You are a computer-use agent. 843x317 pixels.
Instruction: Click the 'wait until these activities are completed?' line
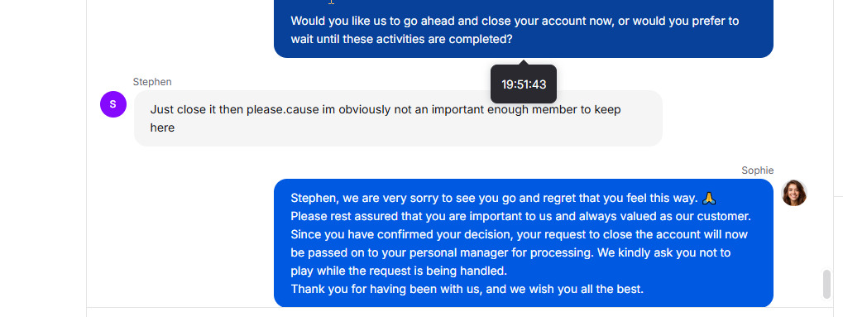click(x=401, y=39)
